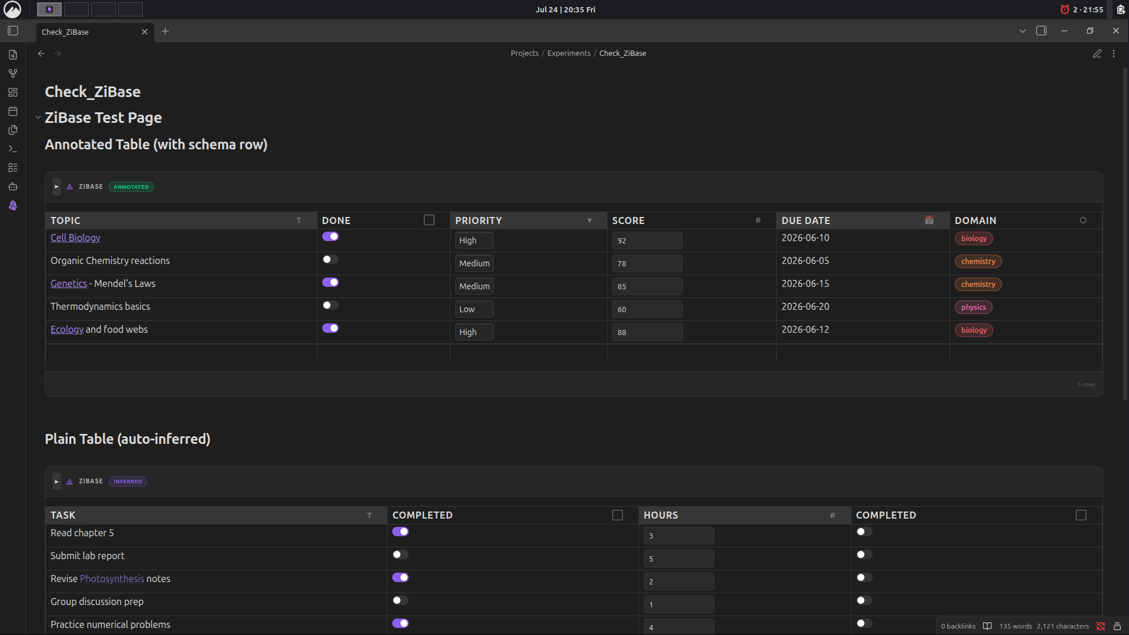Viewport: 1129px width, 635px height.
Task: Switch to editing mode with pencil icon
Action: coord(1097,54)
